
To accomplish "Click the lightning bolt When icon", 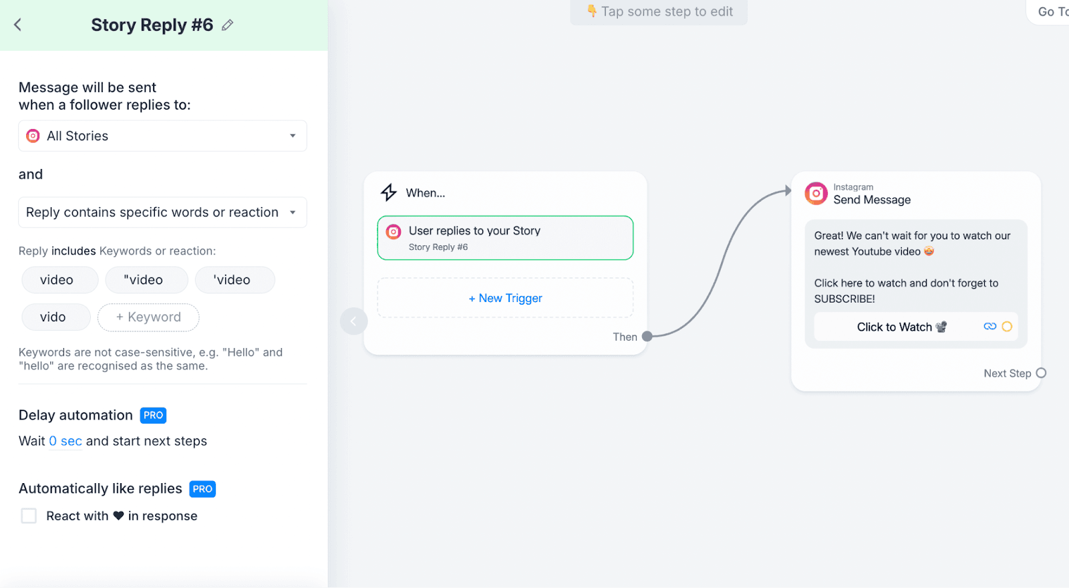I will pyautogui.click(x=389, y=192).
